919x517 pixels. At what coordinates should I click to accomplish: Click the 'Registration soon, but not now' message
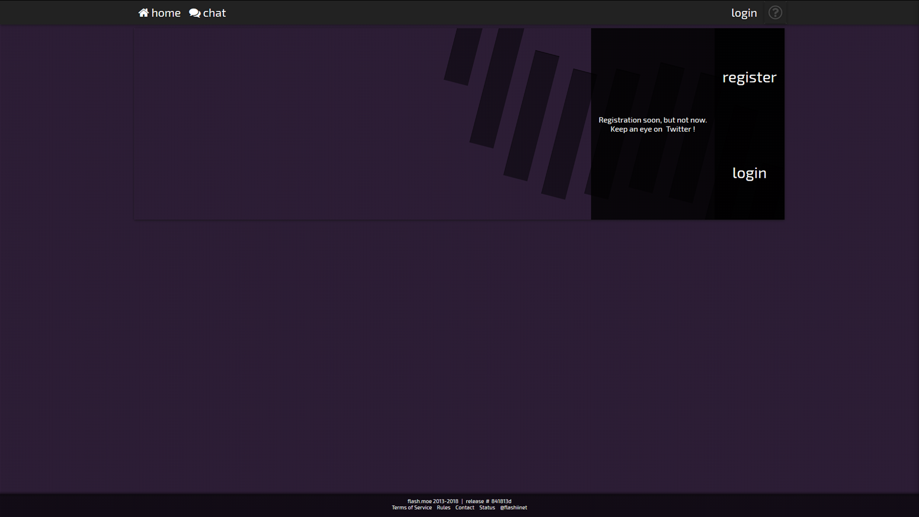[652, 120]
